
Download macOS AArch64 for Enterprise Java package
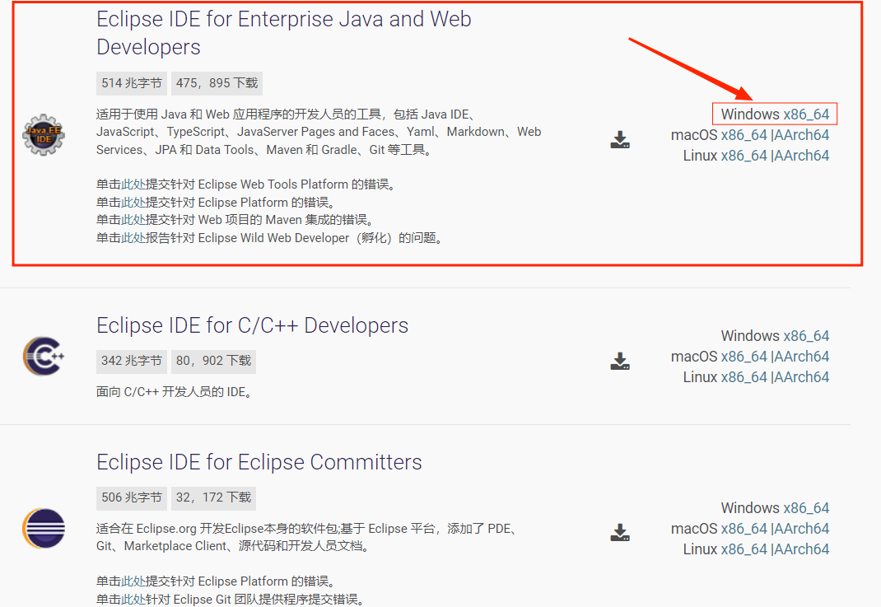[802, 135]
